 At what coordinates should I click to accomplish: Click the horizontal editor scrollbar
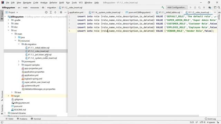(138, 116)
